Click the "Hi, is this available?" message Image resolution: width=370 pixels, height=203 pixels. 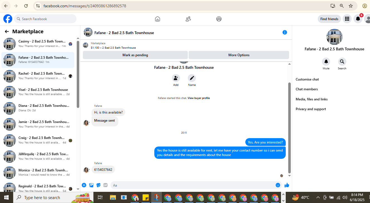[109, 112]
